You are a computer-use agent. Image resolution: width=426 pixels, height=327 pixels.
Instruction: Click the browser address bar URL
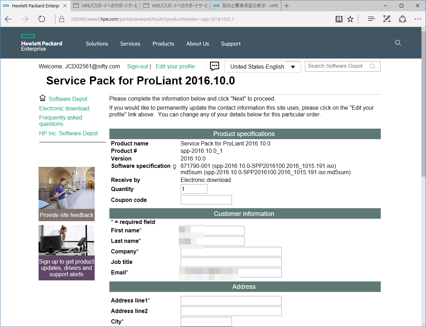point(152,19)
